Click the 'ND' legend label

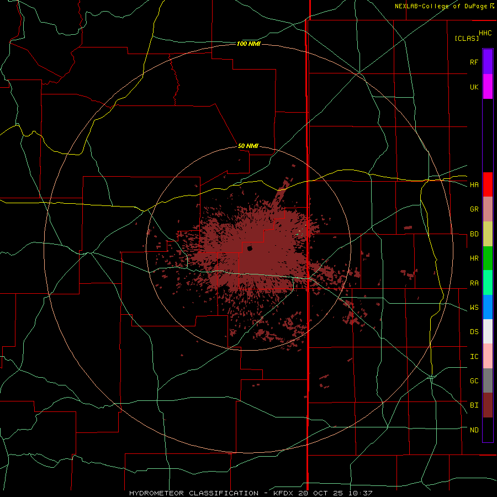click(x=474, y=430)
